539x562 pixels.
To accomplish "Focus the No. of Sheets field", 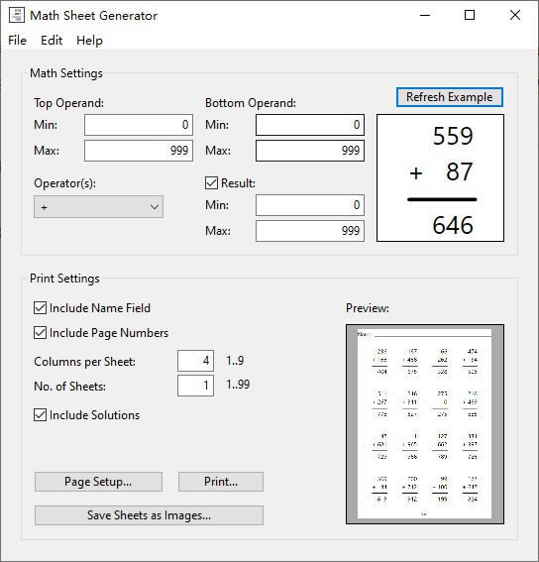I will click(195, 386).
